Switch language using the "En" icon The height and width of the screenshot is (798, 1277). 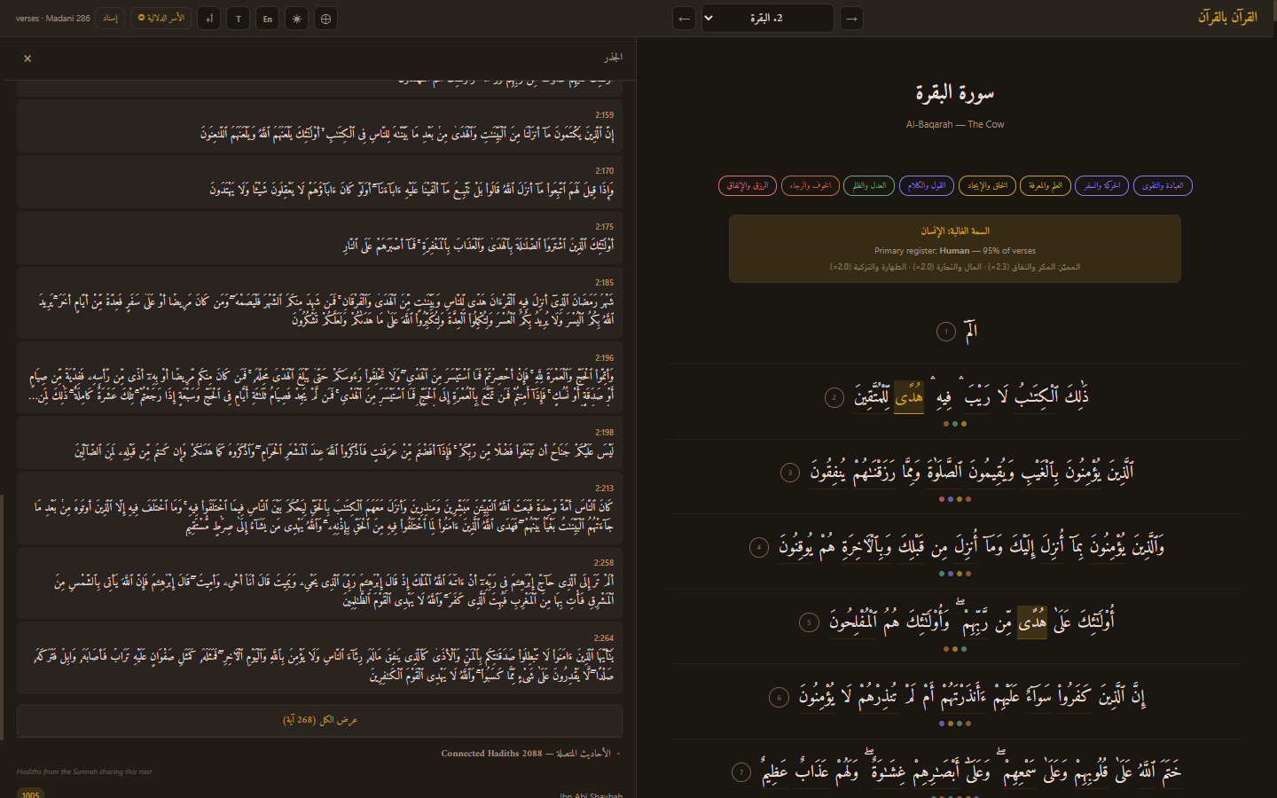pos(267,18)
